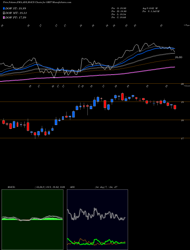
Task: Open the dark blue ADX indicator panel
Action: 97,220
